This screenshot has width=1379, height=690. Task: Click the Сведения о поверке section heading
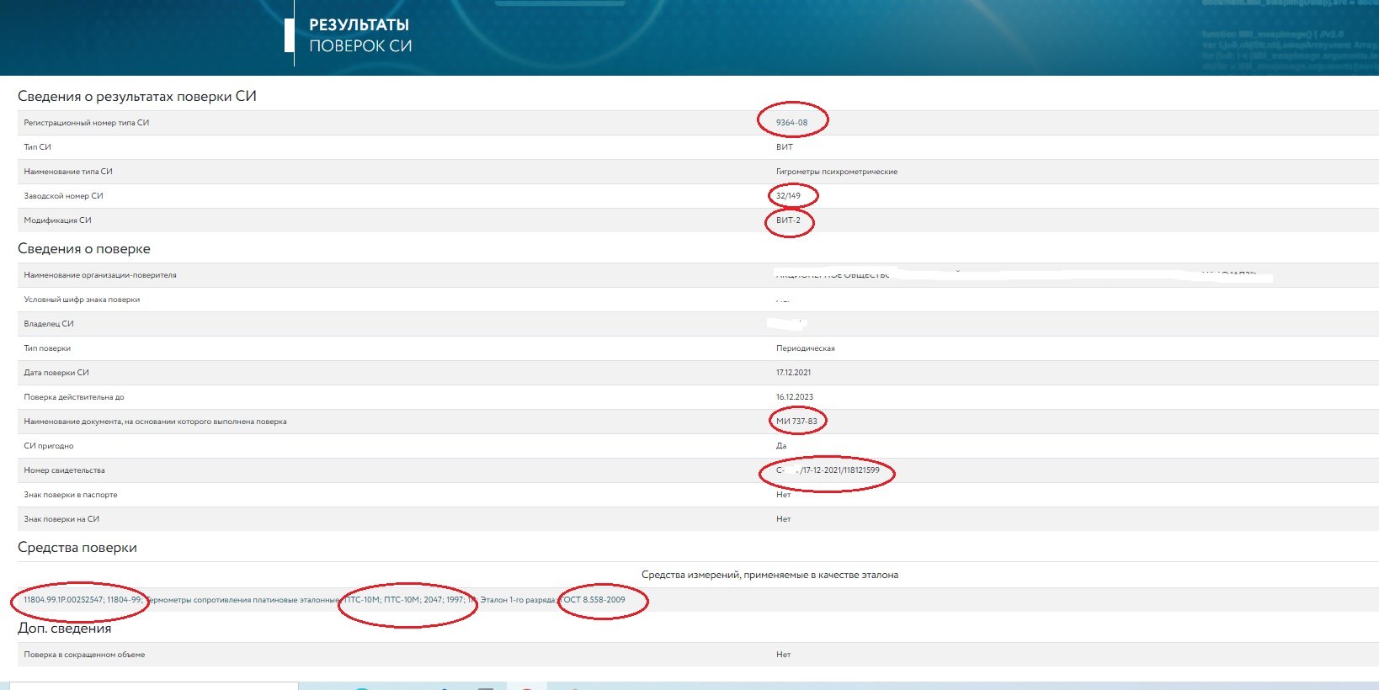84,249
